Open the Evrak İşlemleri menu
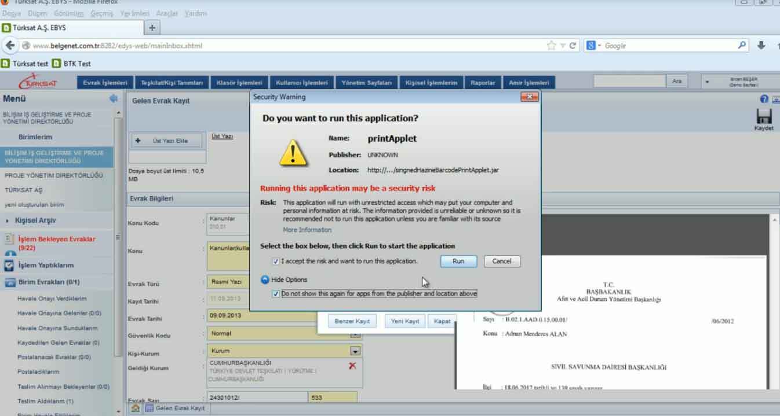780x416 pixels. (105, 83)
